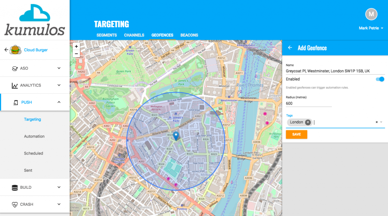
Task: Switch to the Beacons tab
Action: pos(189,35)
